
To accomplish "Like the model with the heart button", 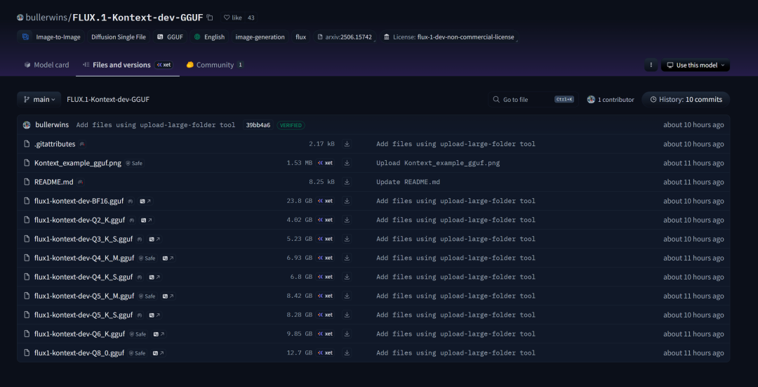I will (232, 18).
